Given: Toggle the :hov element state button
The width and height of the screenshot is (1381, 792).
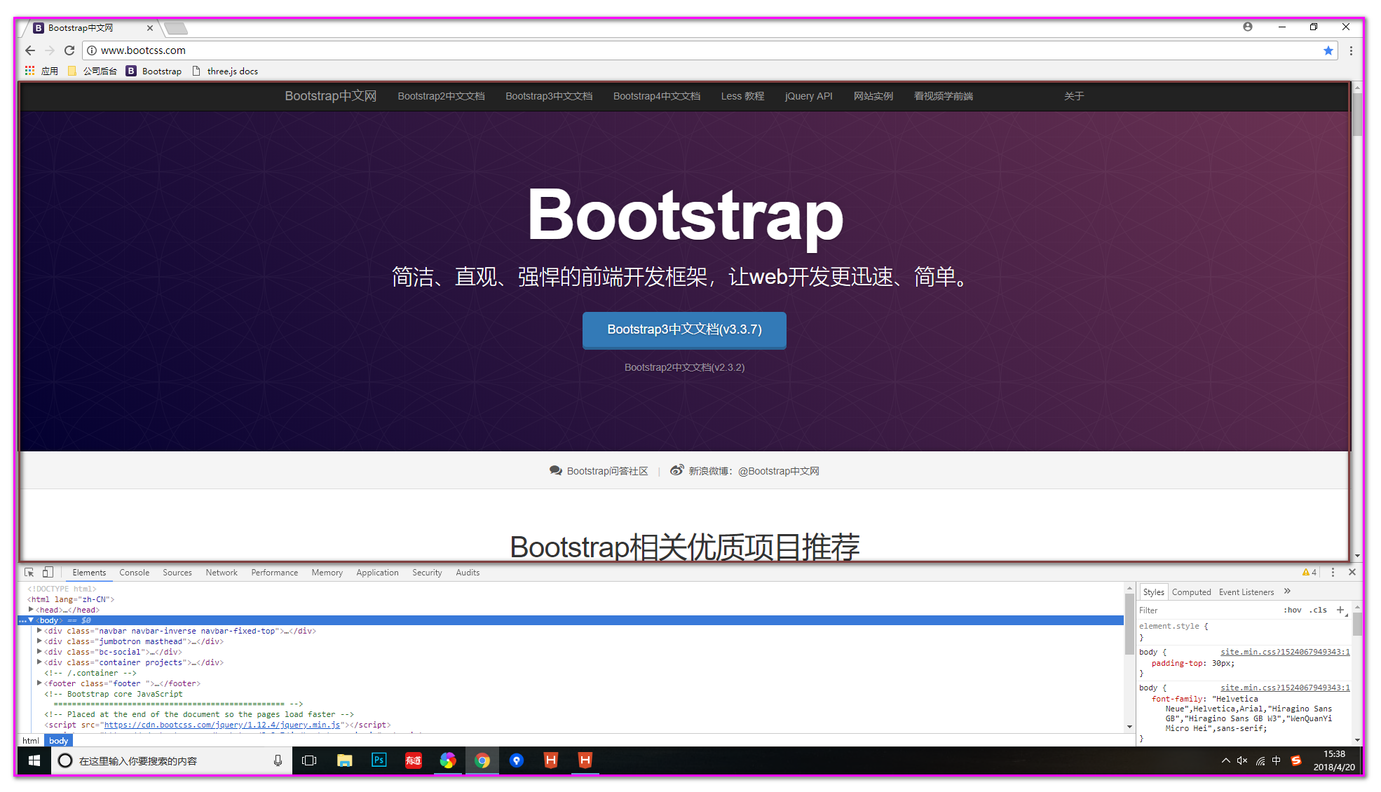Looking at the screenshot, I should (1293, 610).
